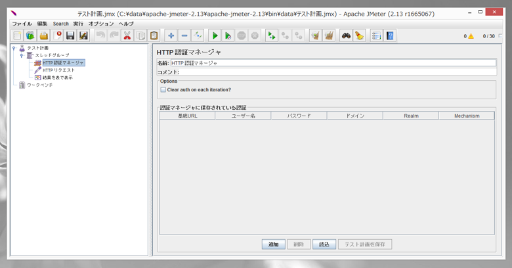Click the Clear All results icon

329,35
